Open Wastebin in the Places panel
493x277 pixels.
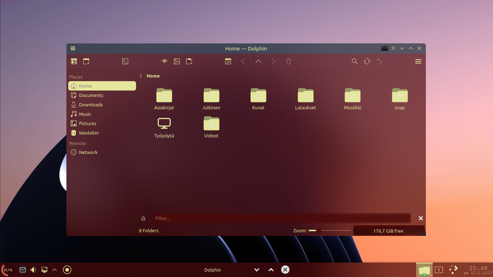[x=102, y=133]
